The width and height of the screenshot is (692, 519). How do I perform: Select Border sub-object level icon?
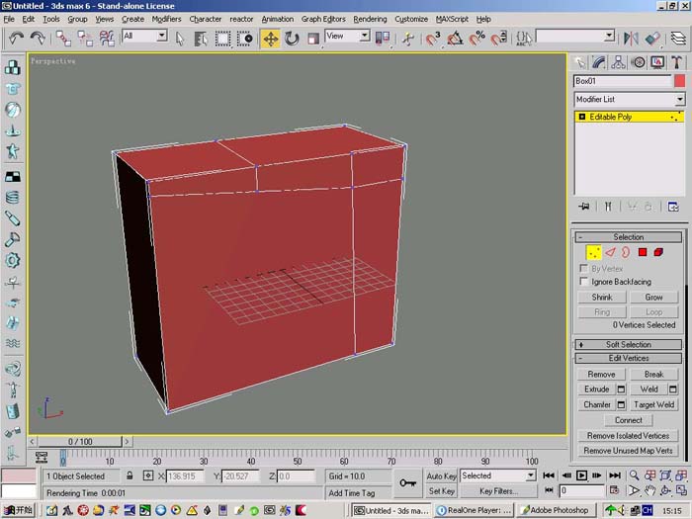(626, 252)
